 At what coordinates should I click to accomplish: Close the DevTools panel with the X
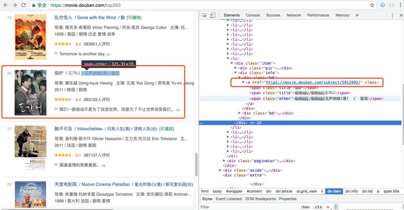point(401,16)
